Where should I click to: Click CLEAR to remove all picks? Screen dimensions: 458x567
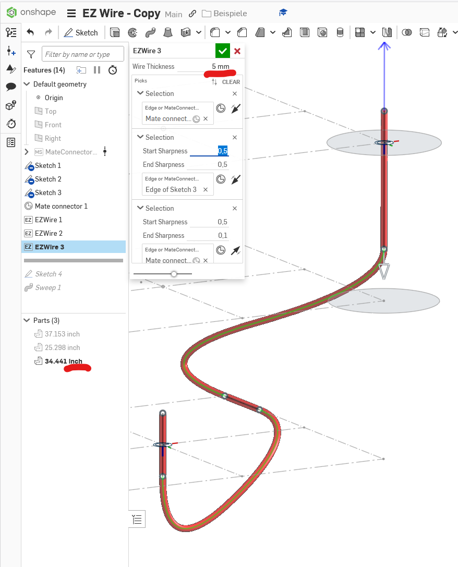tap(231, 82)
